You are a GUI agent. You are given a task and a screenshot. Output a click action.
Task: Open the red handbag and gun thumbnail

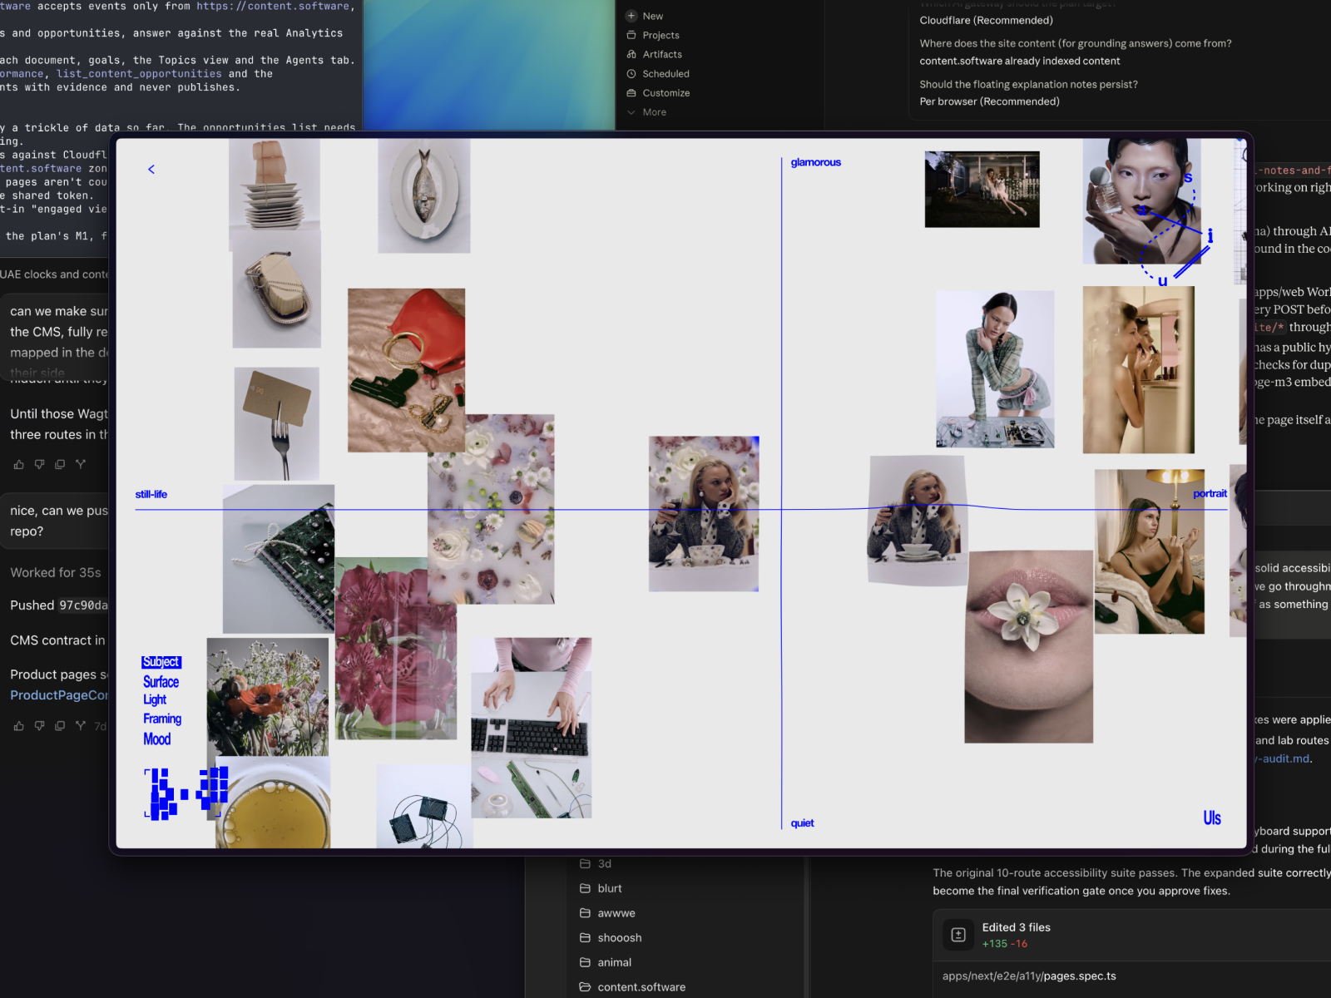coord(406,370)
